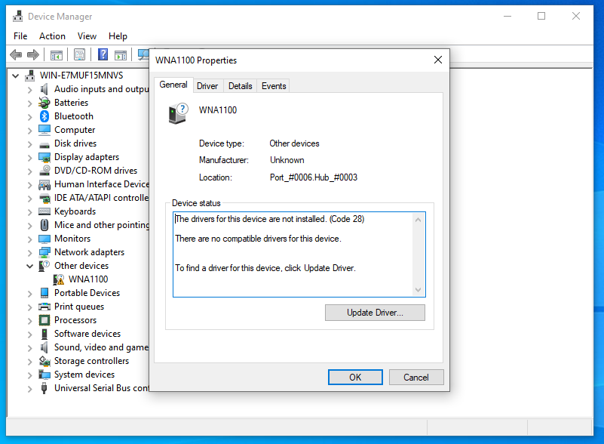Image resolution: width=604 pixels, height=444 pixels.
Task: Click the WNA1100 warning device icon in tree
Action: pyautogui.click(x=59, y=279)
